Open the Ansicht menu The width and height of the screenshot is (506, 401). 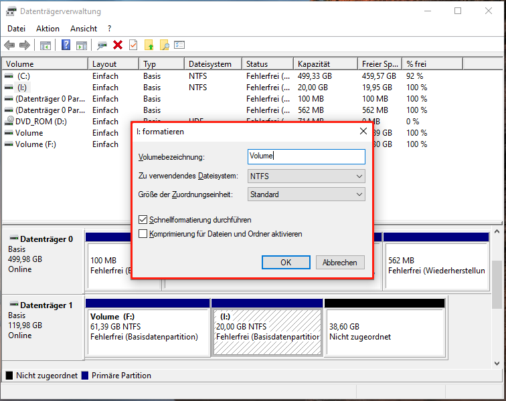point(84,29)
